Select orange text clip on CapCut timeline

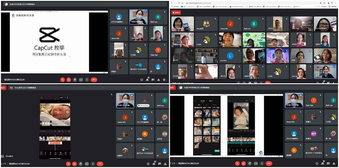click(x=55, y=143)
